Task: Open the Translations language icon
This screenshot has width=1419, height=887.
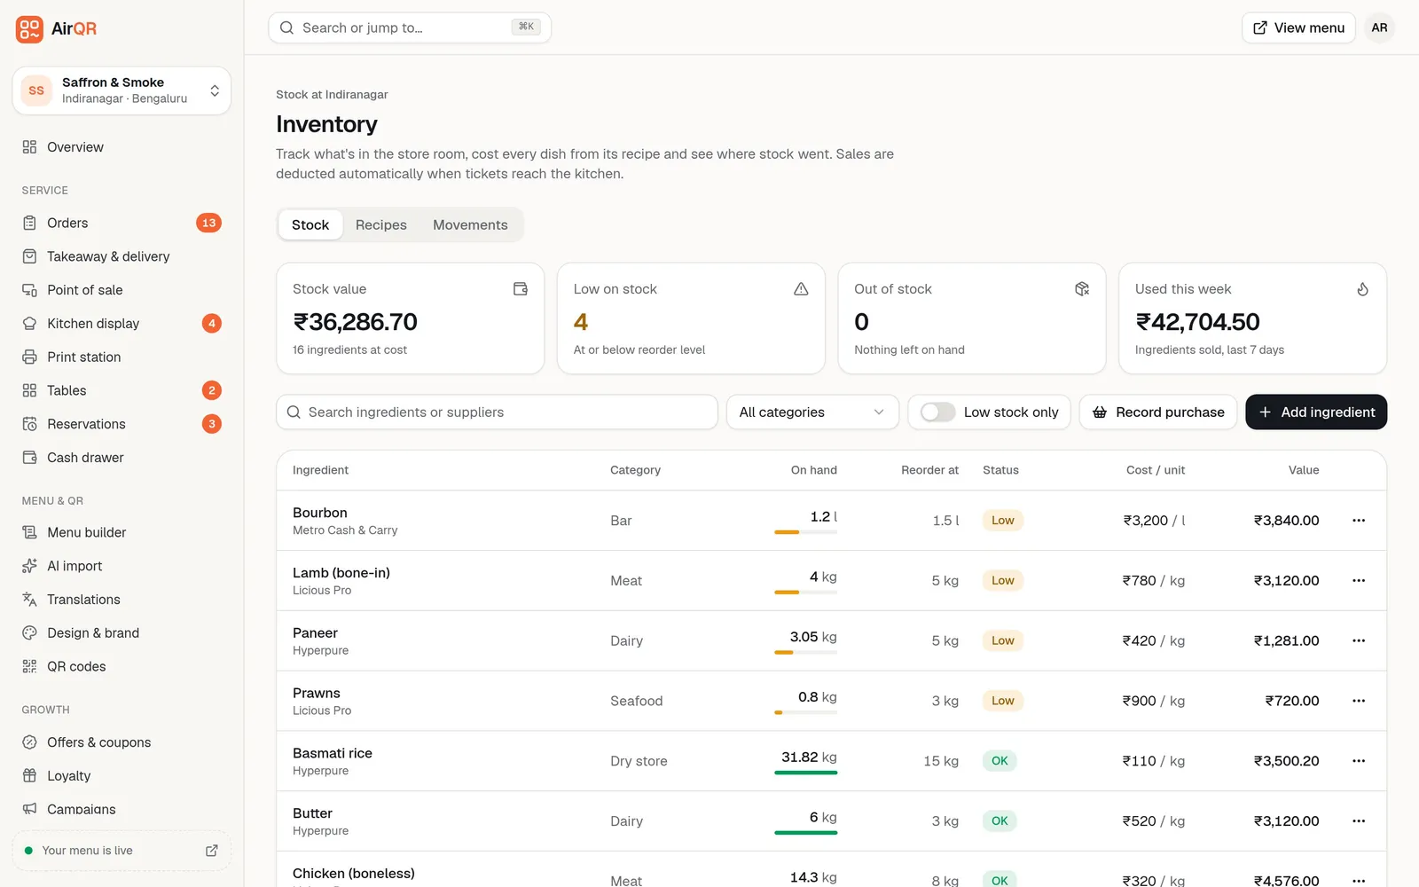Action: click(29, 600)
